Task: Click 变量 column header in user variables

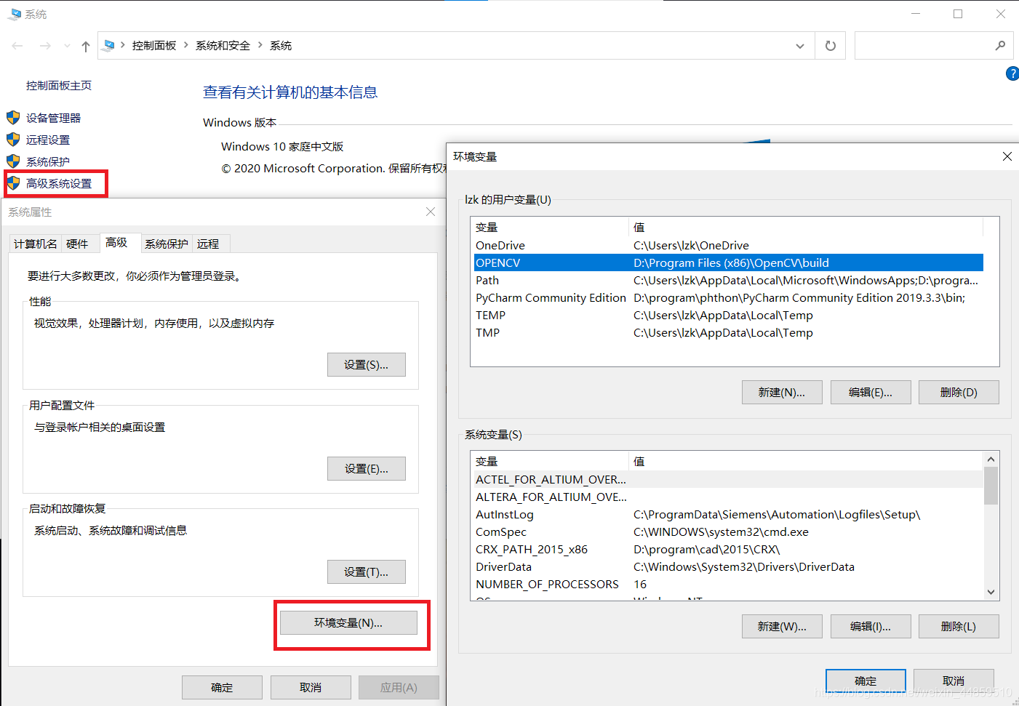Action: [550, 228]
